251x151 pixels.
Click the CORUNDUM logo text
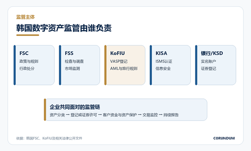pyautogui.click(x=224, y=138)
